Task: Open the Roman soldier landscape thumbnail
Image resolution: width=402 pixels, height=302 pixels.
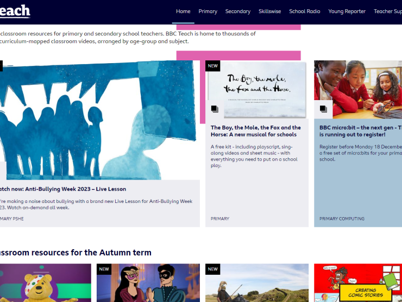Action: pyautogui.click(x=257, y=283)
